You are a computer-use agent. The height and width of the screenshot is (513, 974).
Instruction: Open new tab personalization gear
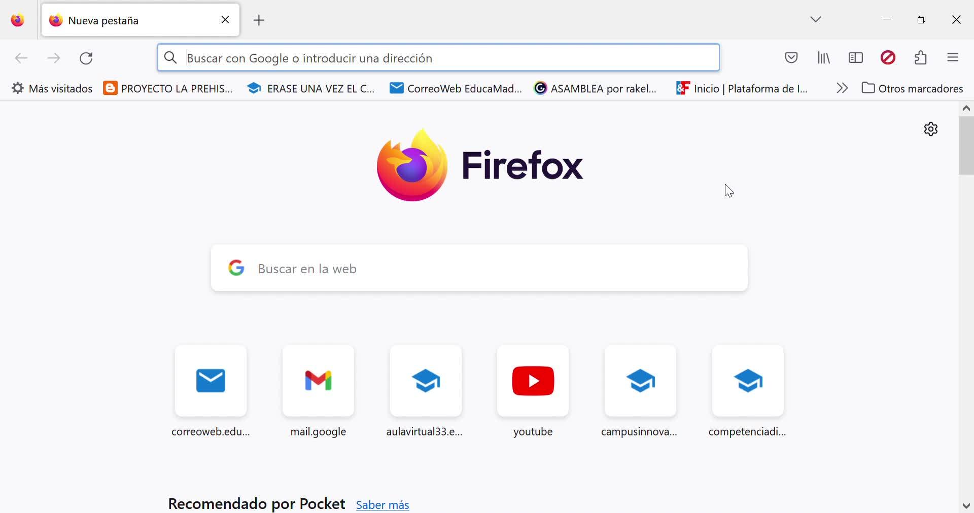pos(931,129)
